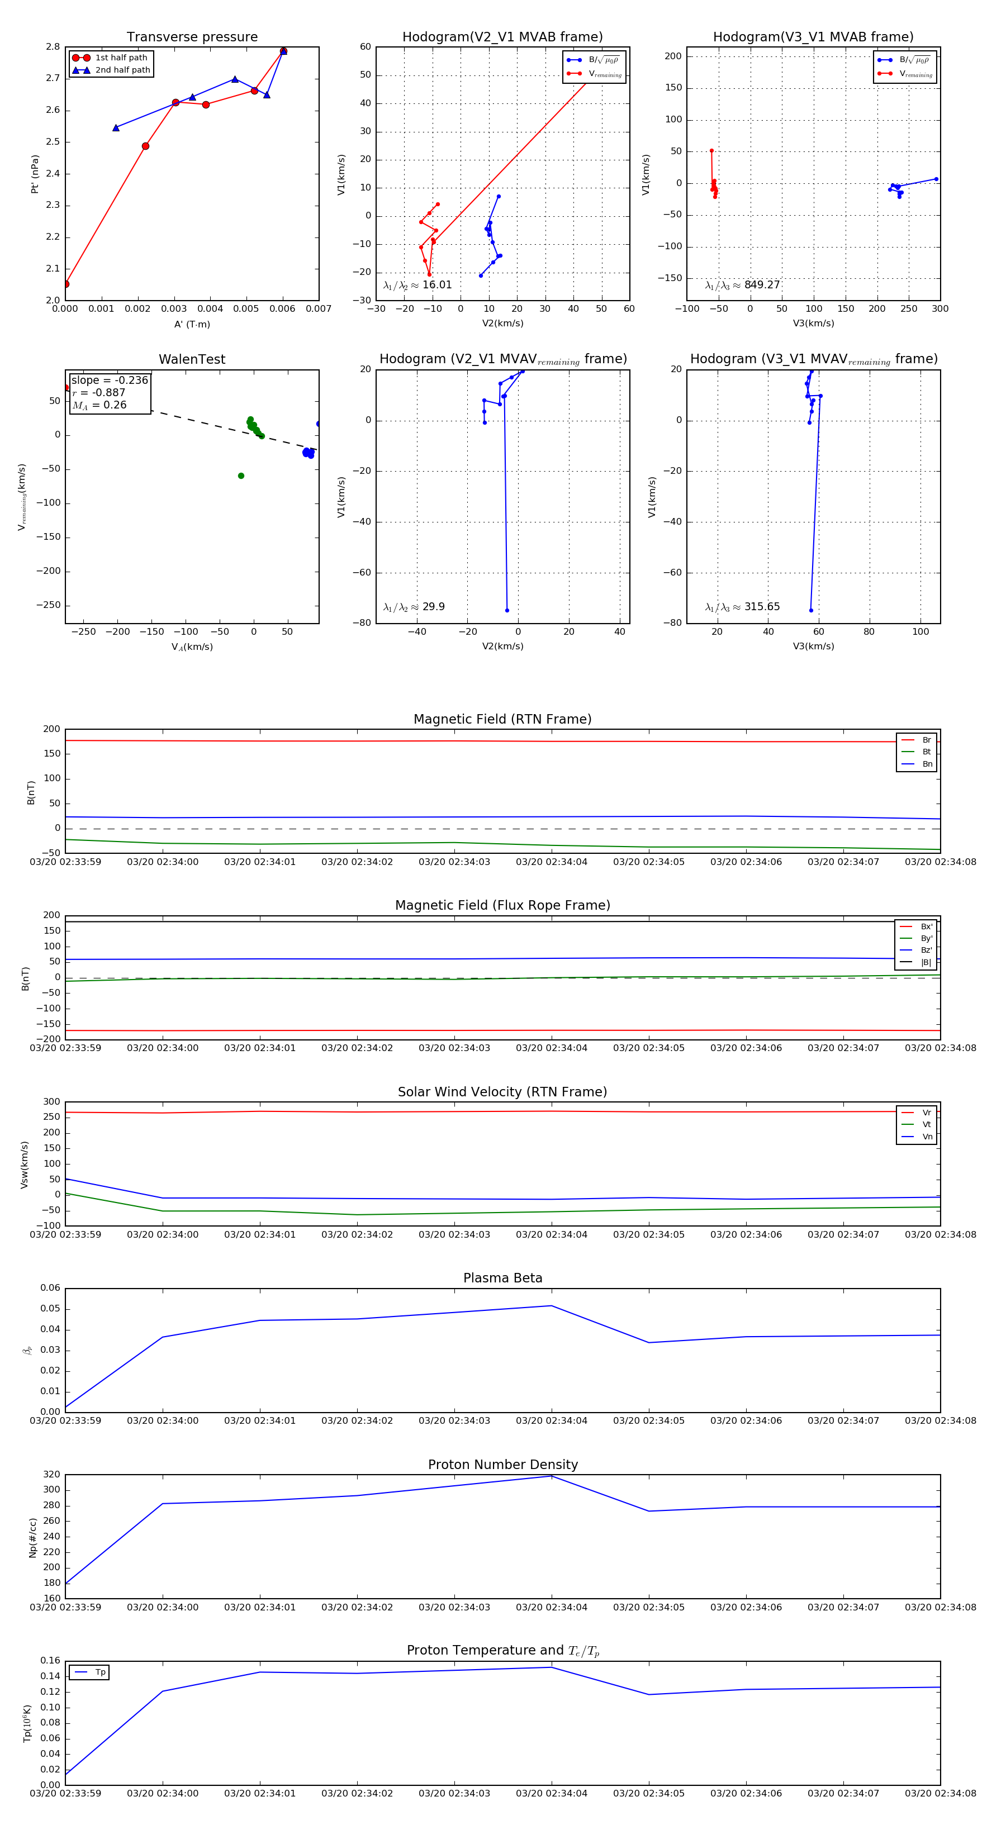This screenshot has height=1844, width=1006.
Task: Click the 'WalenTest' plot title
Action: coord(192,359)
